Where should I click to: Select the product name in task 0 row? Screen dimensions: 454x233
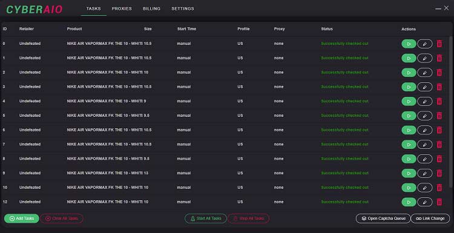pos(105,44)
